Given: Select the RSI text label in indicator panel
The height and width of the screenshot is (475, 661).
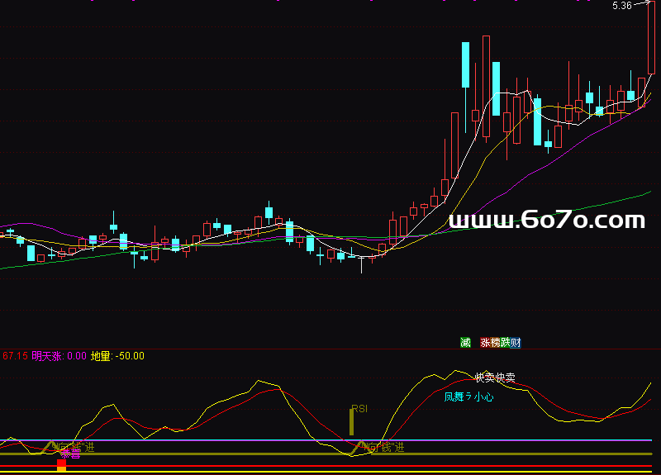Looking at the screenshot, I should [x=359, y=408].
